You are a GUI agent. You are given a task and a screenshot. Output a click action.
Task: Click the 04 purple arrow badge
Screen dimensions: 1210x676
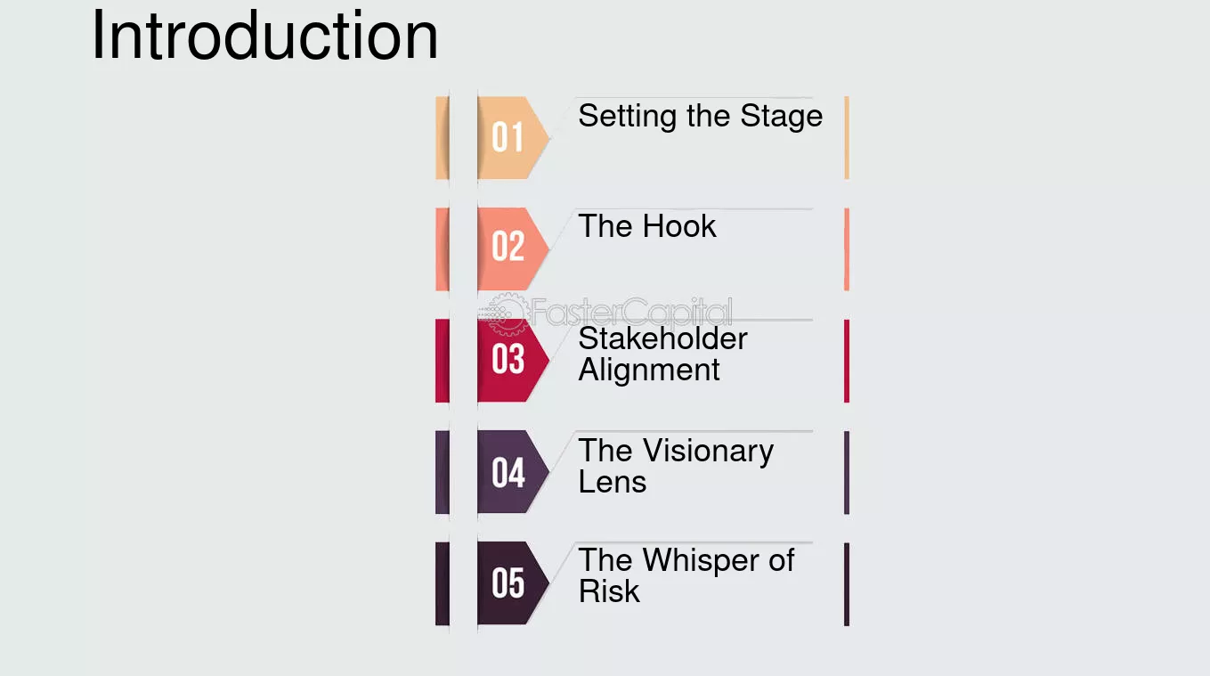point(512,472)
